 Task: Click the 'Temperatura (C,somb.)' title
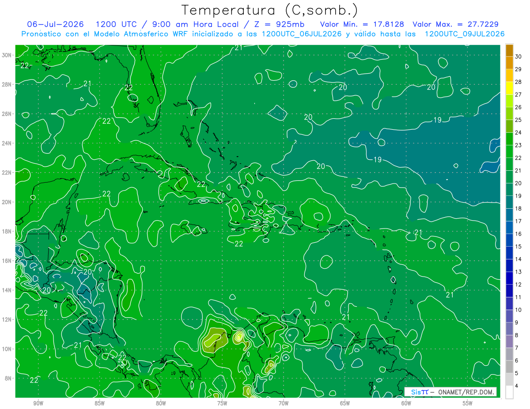(269, 10)
